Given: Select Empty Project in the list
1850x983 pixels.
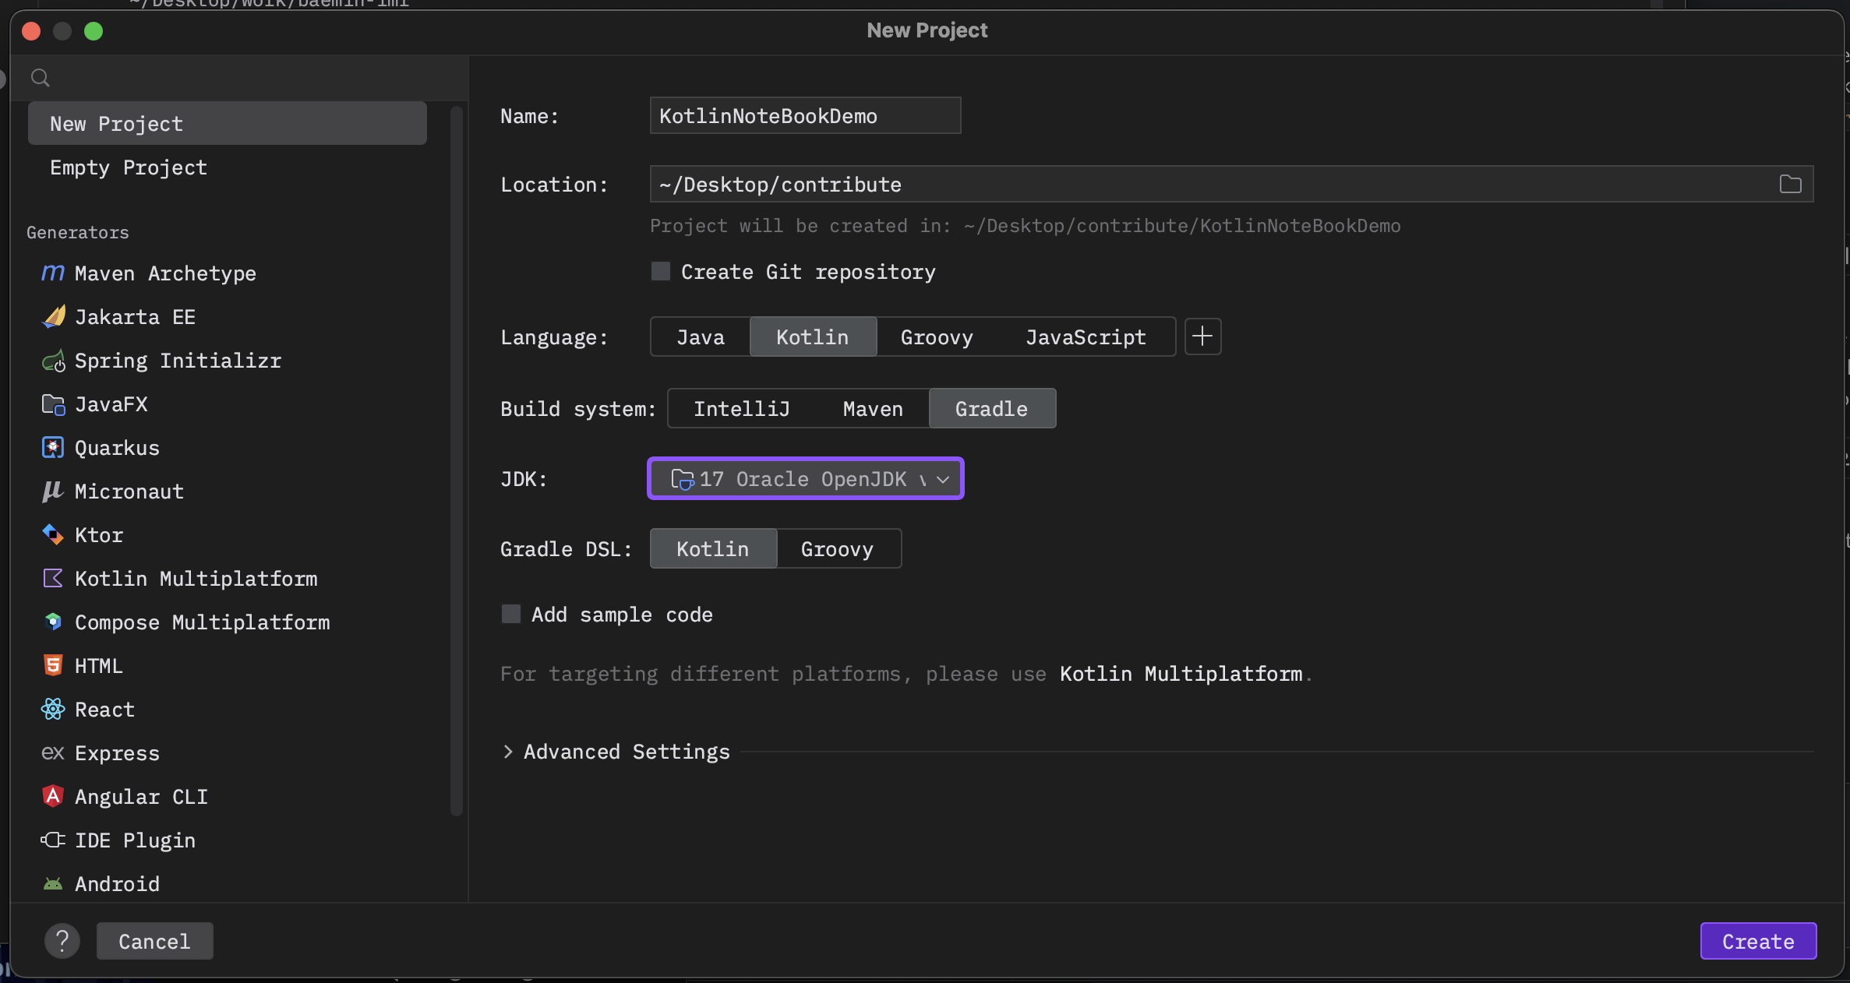Looking at the screenshot, I should pos(129,167).
